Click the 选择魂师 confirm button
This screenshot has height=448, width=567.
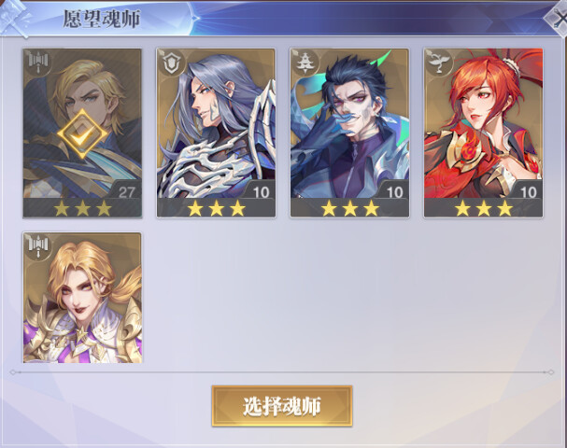pyautogui.click(x=282, y=406)
